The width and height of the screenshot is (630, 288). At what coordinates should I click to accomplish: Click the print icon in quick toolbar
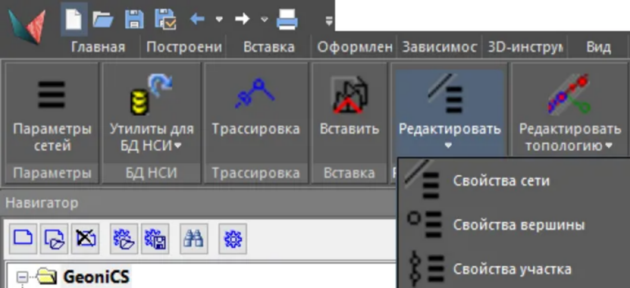coord(287,20)
